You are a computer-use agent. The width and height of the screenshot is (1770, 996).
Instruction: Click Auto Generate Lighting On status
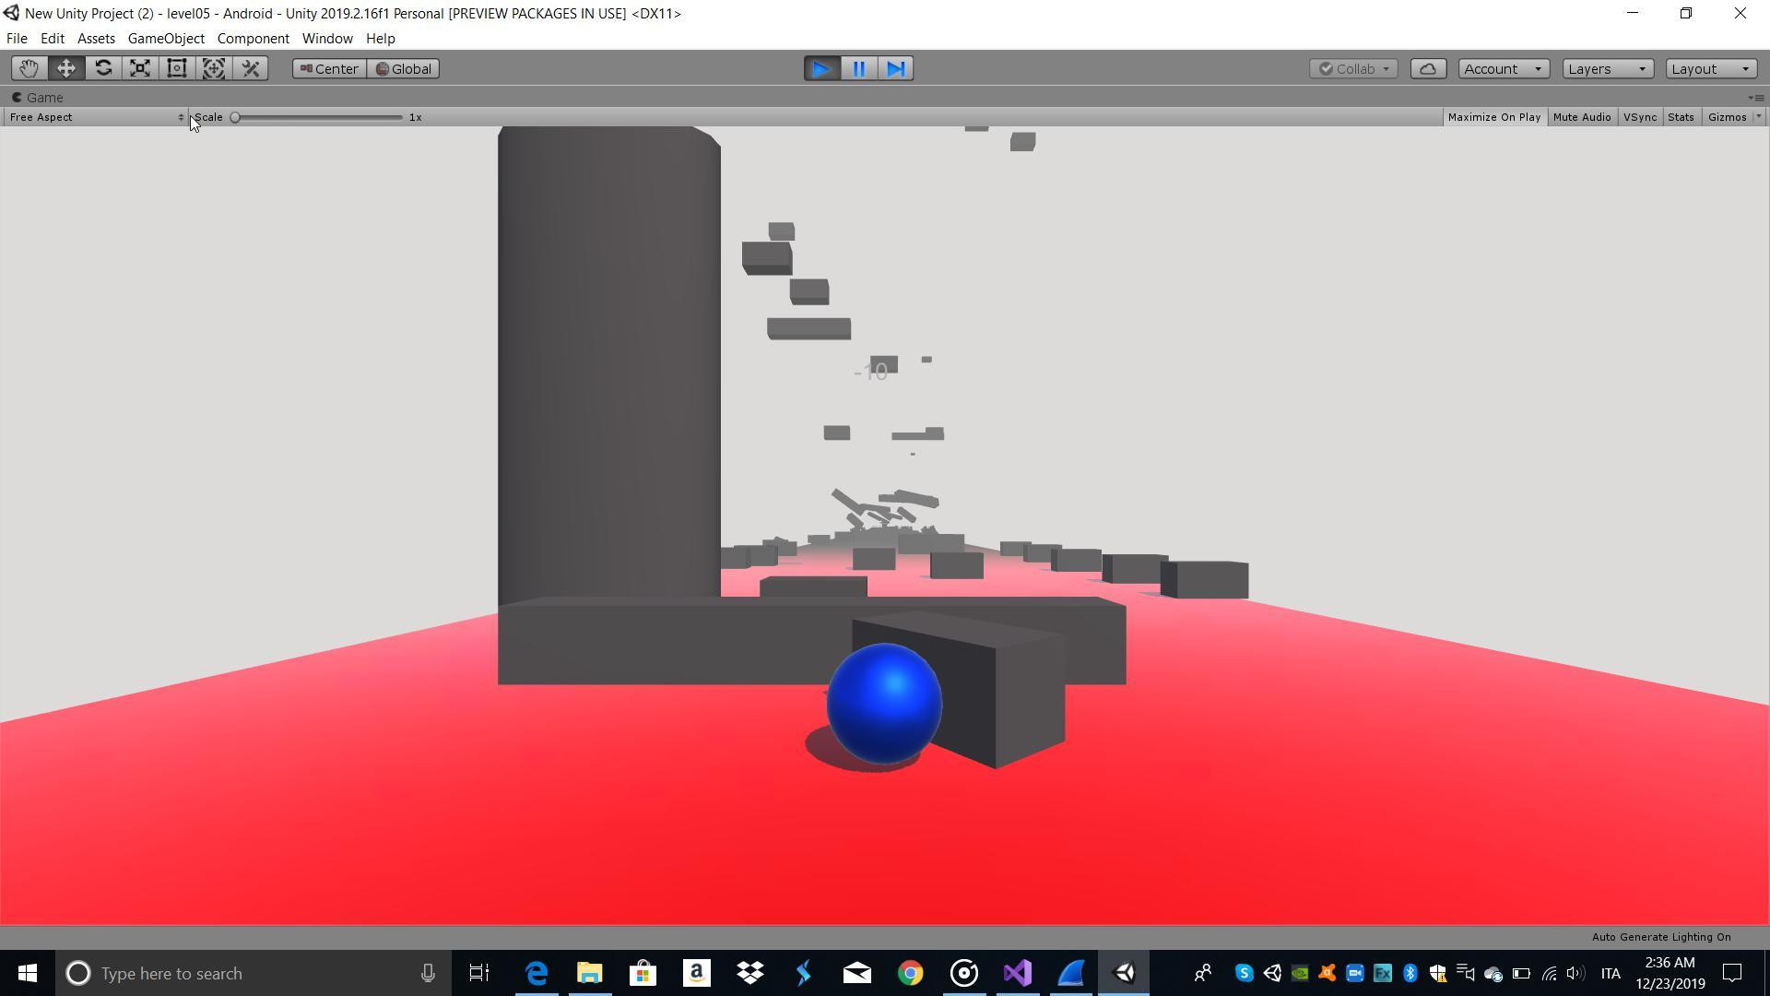tap(1661, 937)
